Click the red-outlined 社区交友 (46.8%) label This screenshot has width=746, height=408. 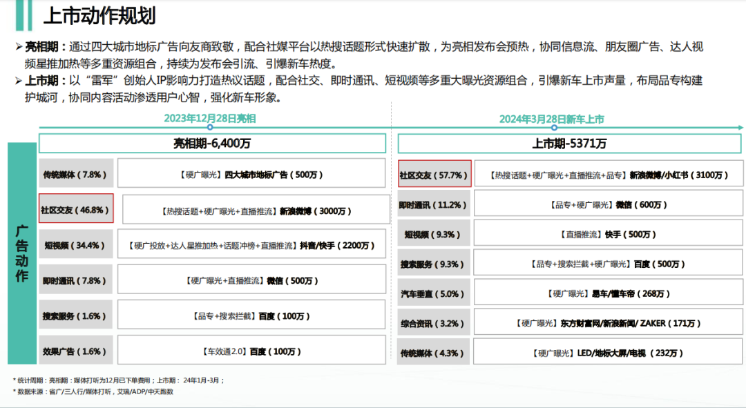pyautogui.click(x=76, y=208)
